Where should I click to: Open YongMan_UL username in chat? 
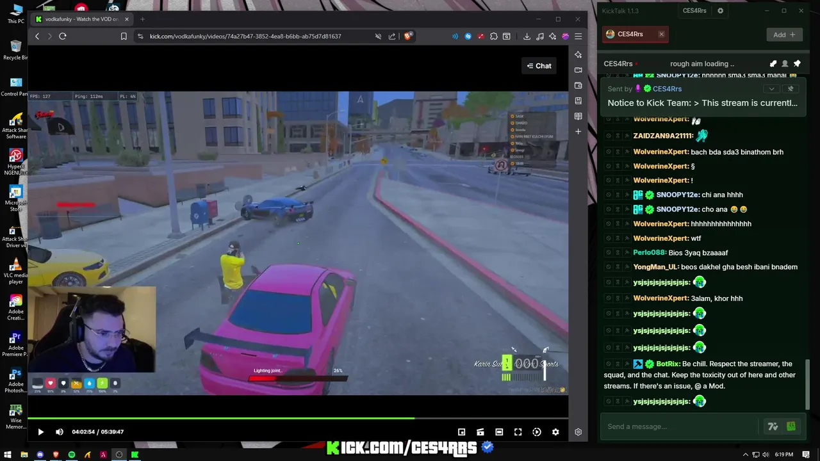[x=655, y=267]
